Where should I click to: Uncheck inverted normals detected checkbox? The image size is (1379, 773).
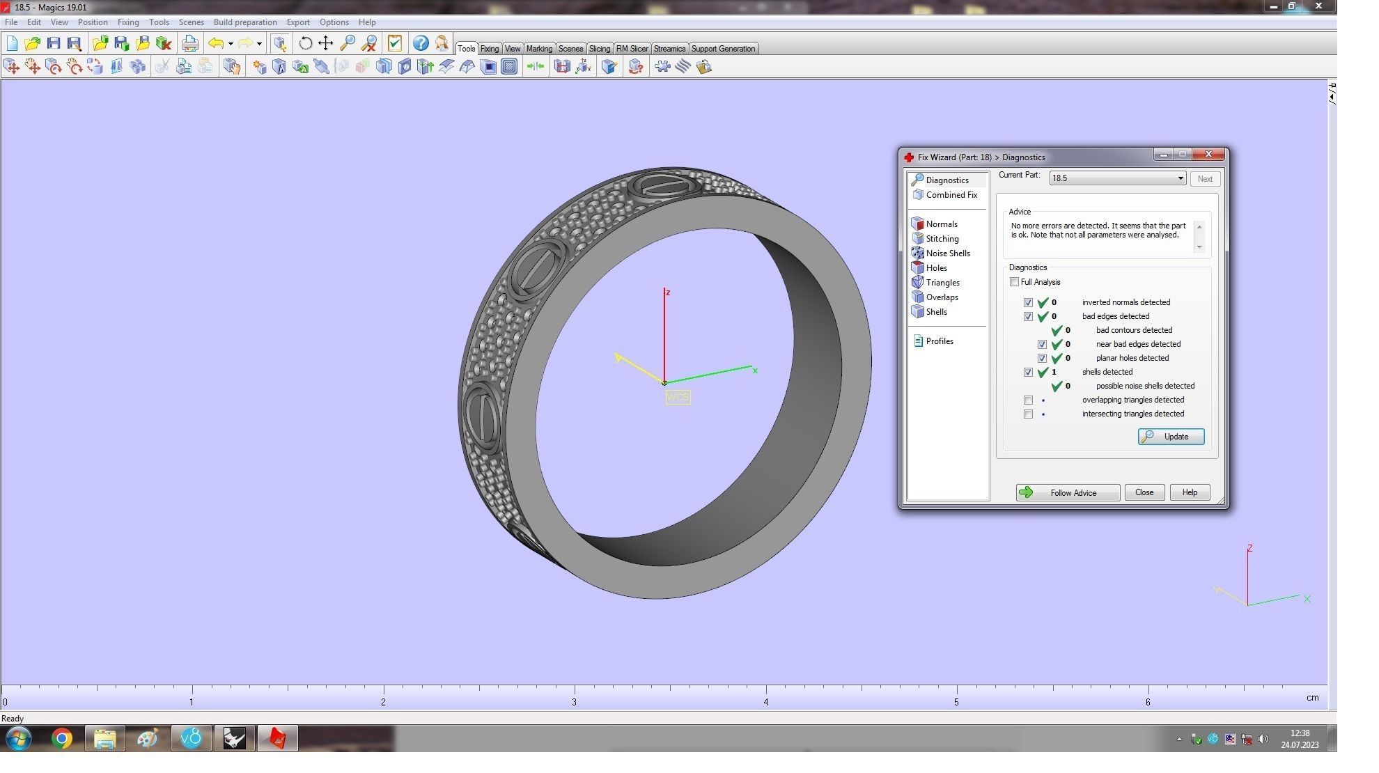click(1028, 302)
